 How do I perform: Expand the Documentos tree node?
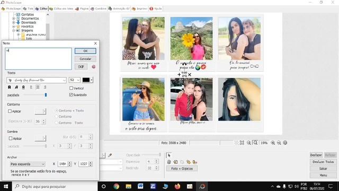14,19
